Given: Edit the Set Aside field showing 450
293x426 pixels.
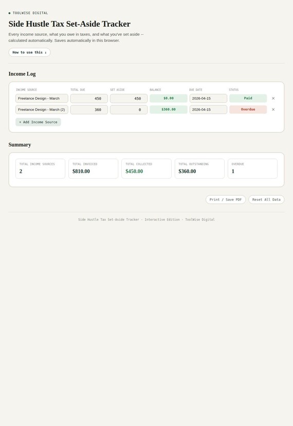Looking at the screenshot, I should (129, 98).
